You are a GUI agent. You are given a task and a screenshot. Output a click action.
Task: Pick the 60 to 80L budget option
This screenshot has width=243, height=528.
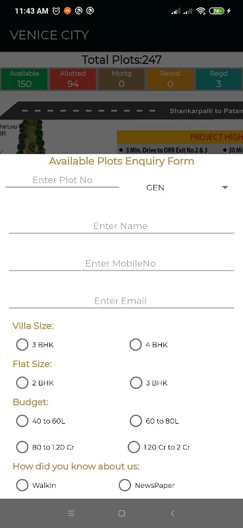click(x=154, y=421)
